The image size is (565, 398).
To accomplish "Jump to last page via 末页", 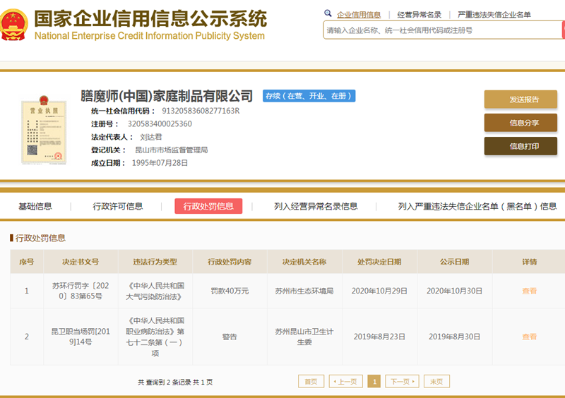I will coord(437,381).
